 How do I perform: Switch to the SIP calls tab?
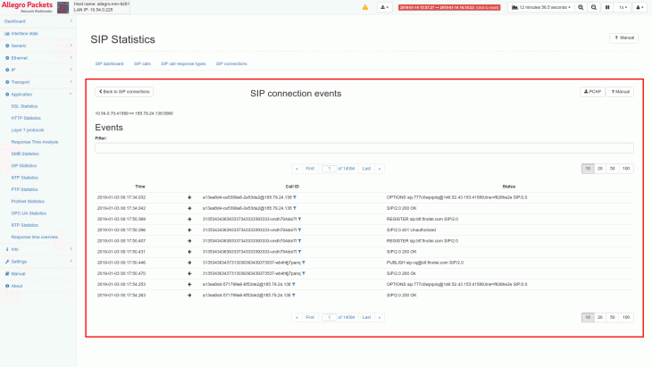coord(143,64)
